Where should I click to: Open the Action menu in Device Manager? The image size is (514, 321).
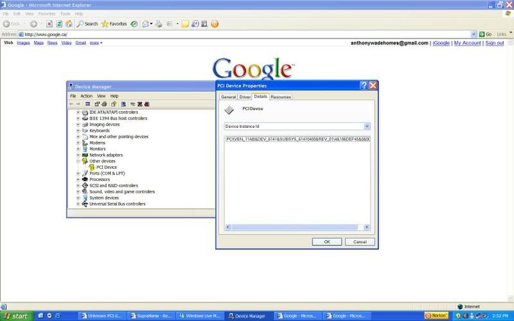coord(86,96)
